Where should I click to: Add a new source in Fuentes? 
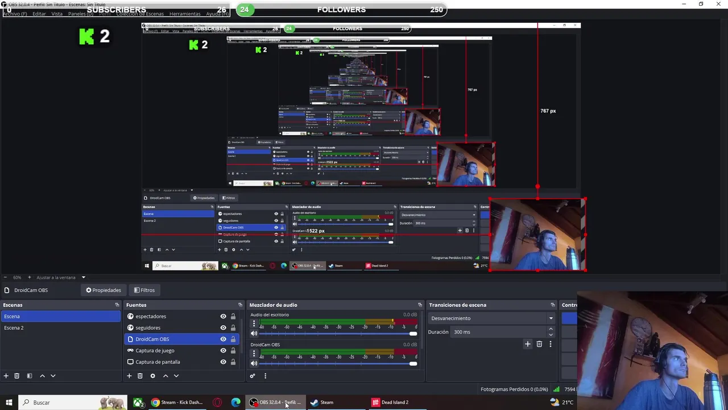point(129,376)
